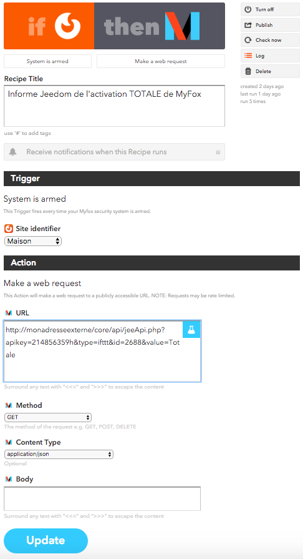Image resolution: width=303 pixels, height=559 pixels.
Task: Open the GET method dropdown
Action: [x=48, y=417]
